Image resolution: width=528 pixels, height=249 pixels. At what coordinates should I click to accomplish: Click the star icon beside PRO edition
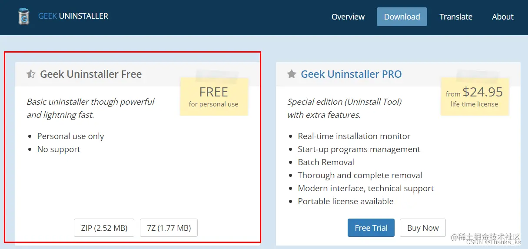[x=292, y=74]
